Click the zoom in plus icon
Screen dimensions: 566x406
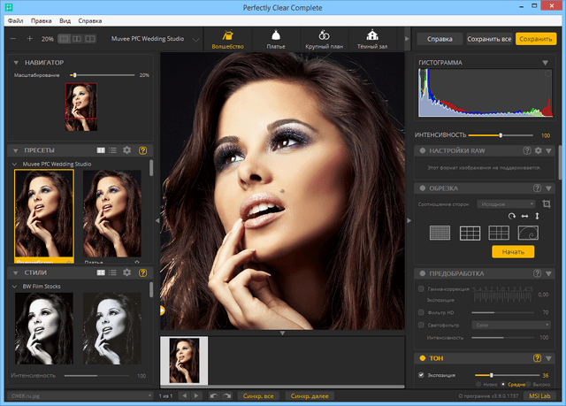click(29, 39)
